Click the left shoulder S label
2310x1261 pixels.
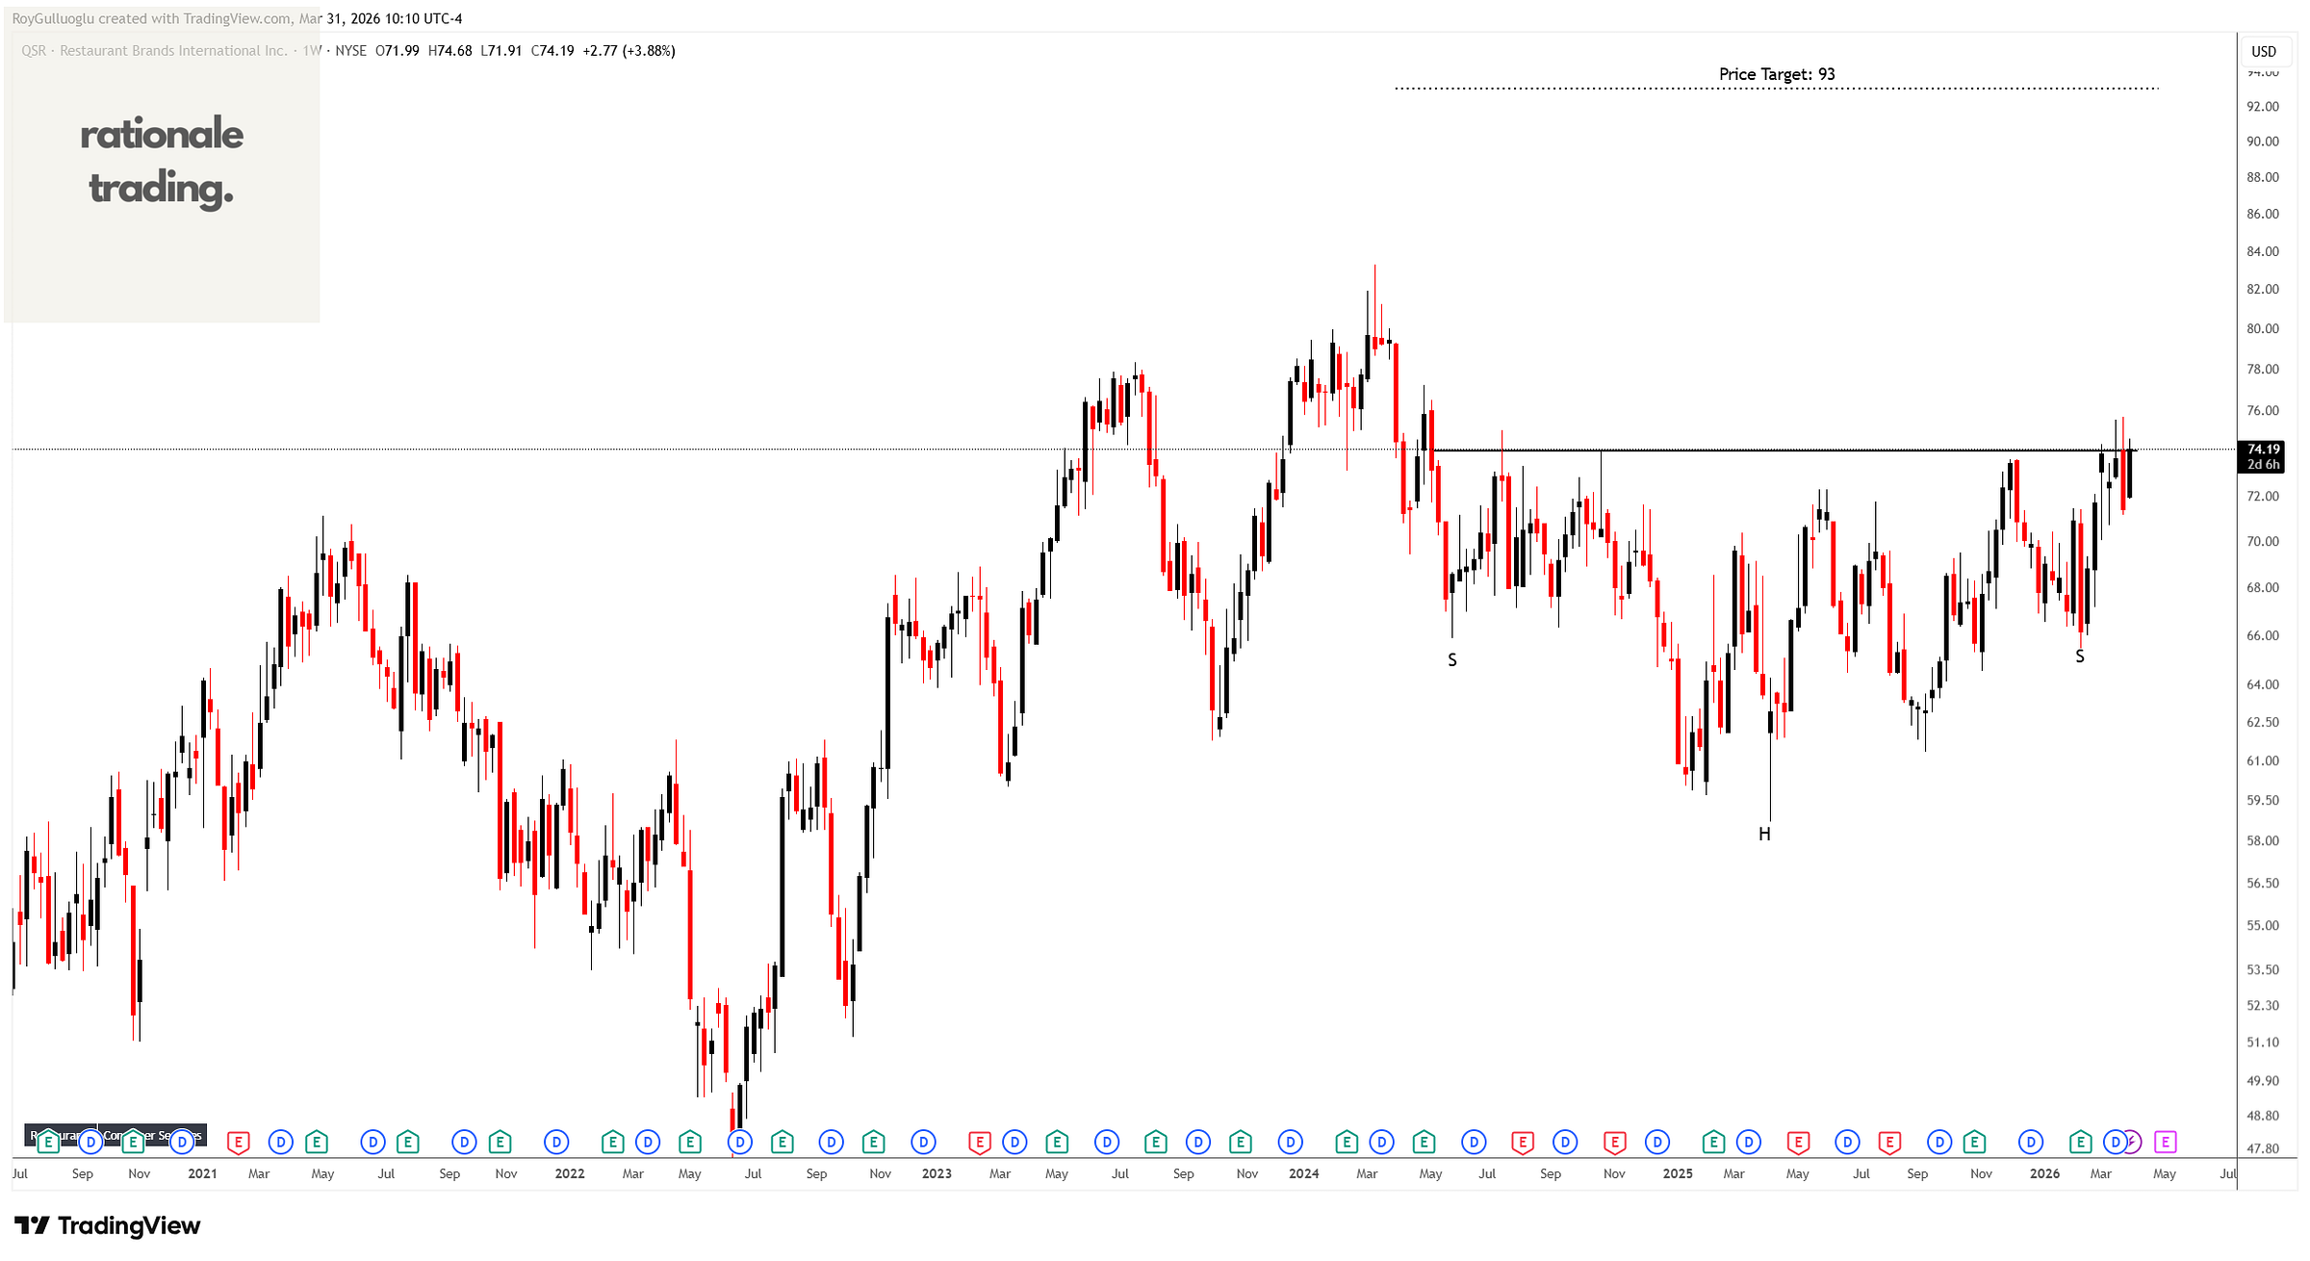[x=1452, y=660]
